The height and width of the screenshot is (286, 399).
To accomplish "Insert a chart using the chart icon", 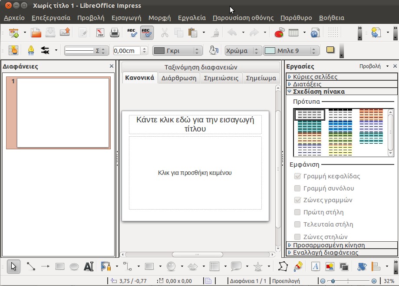I will click(x=279, y=33).
